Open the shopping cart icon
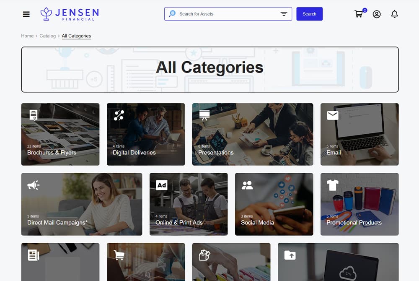This screenshot has height=281, width=419. [359, 14]
